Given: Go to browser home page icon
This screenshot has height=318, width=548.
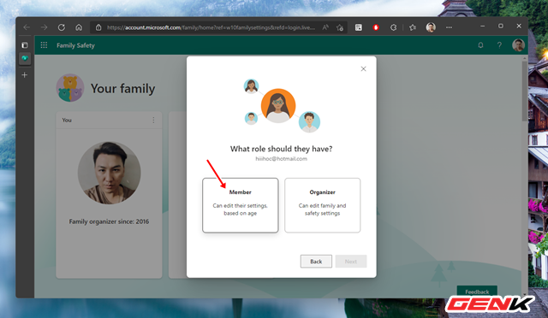Looking at the screenshot, I should (79, 27).
